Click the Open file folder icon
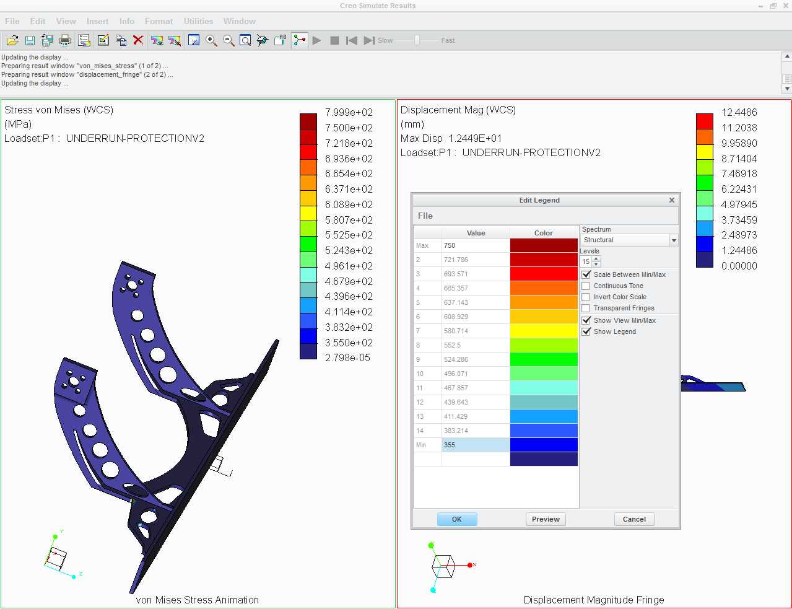792x609 pixels. [12, 40]
